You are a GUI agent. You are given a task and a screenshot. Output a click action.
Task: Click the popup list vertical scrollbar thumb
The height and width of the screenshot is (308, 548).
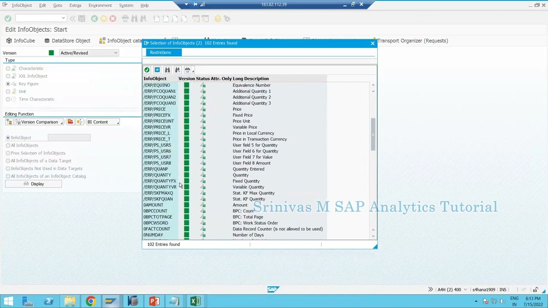coord(373,134)
